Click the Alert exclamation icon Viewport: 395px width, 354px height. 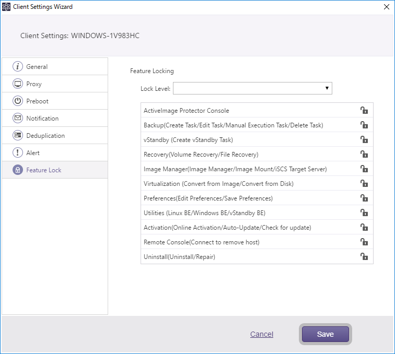18,152
